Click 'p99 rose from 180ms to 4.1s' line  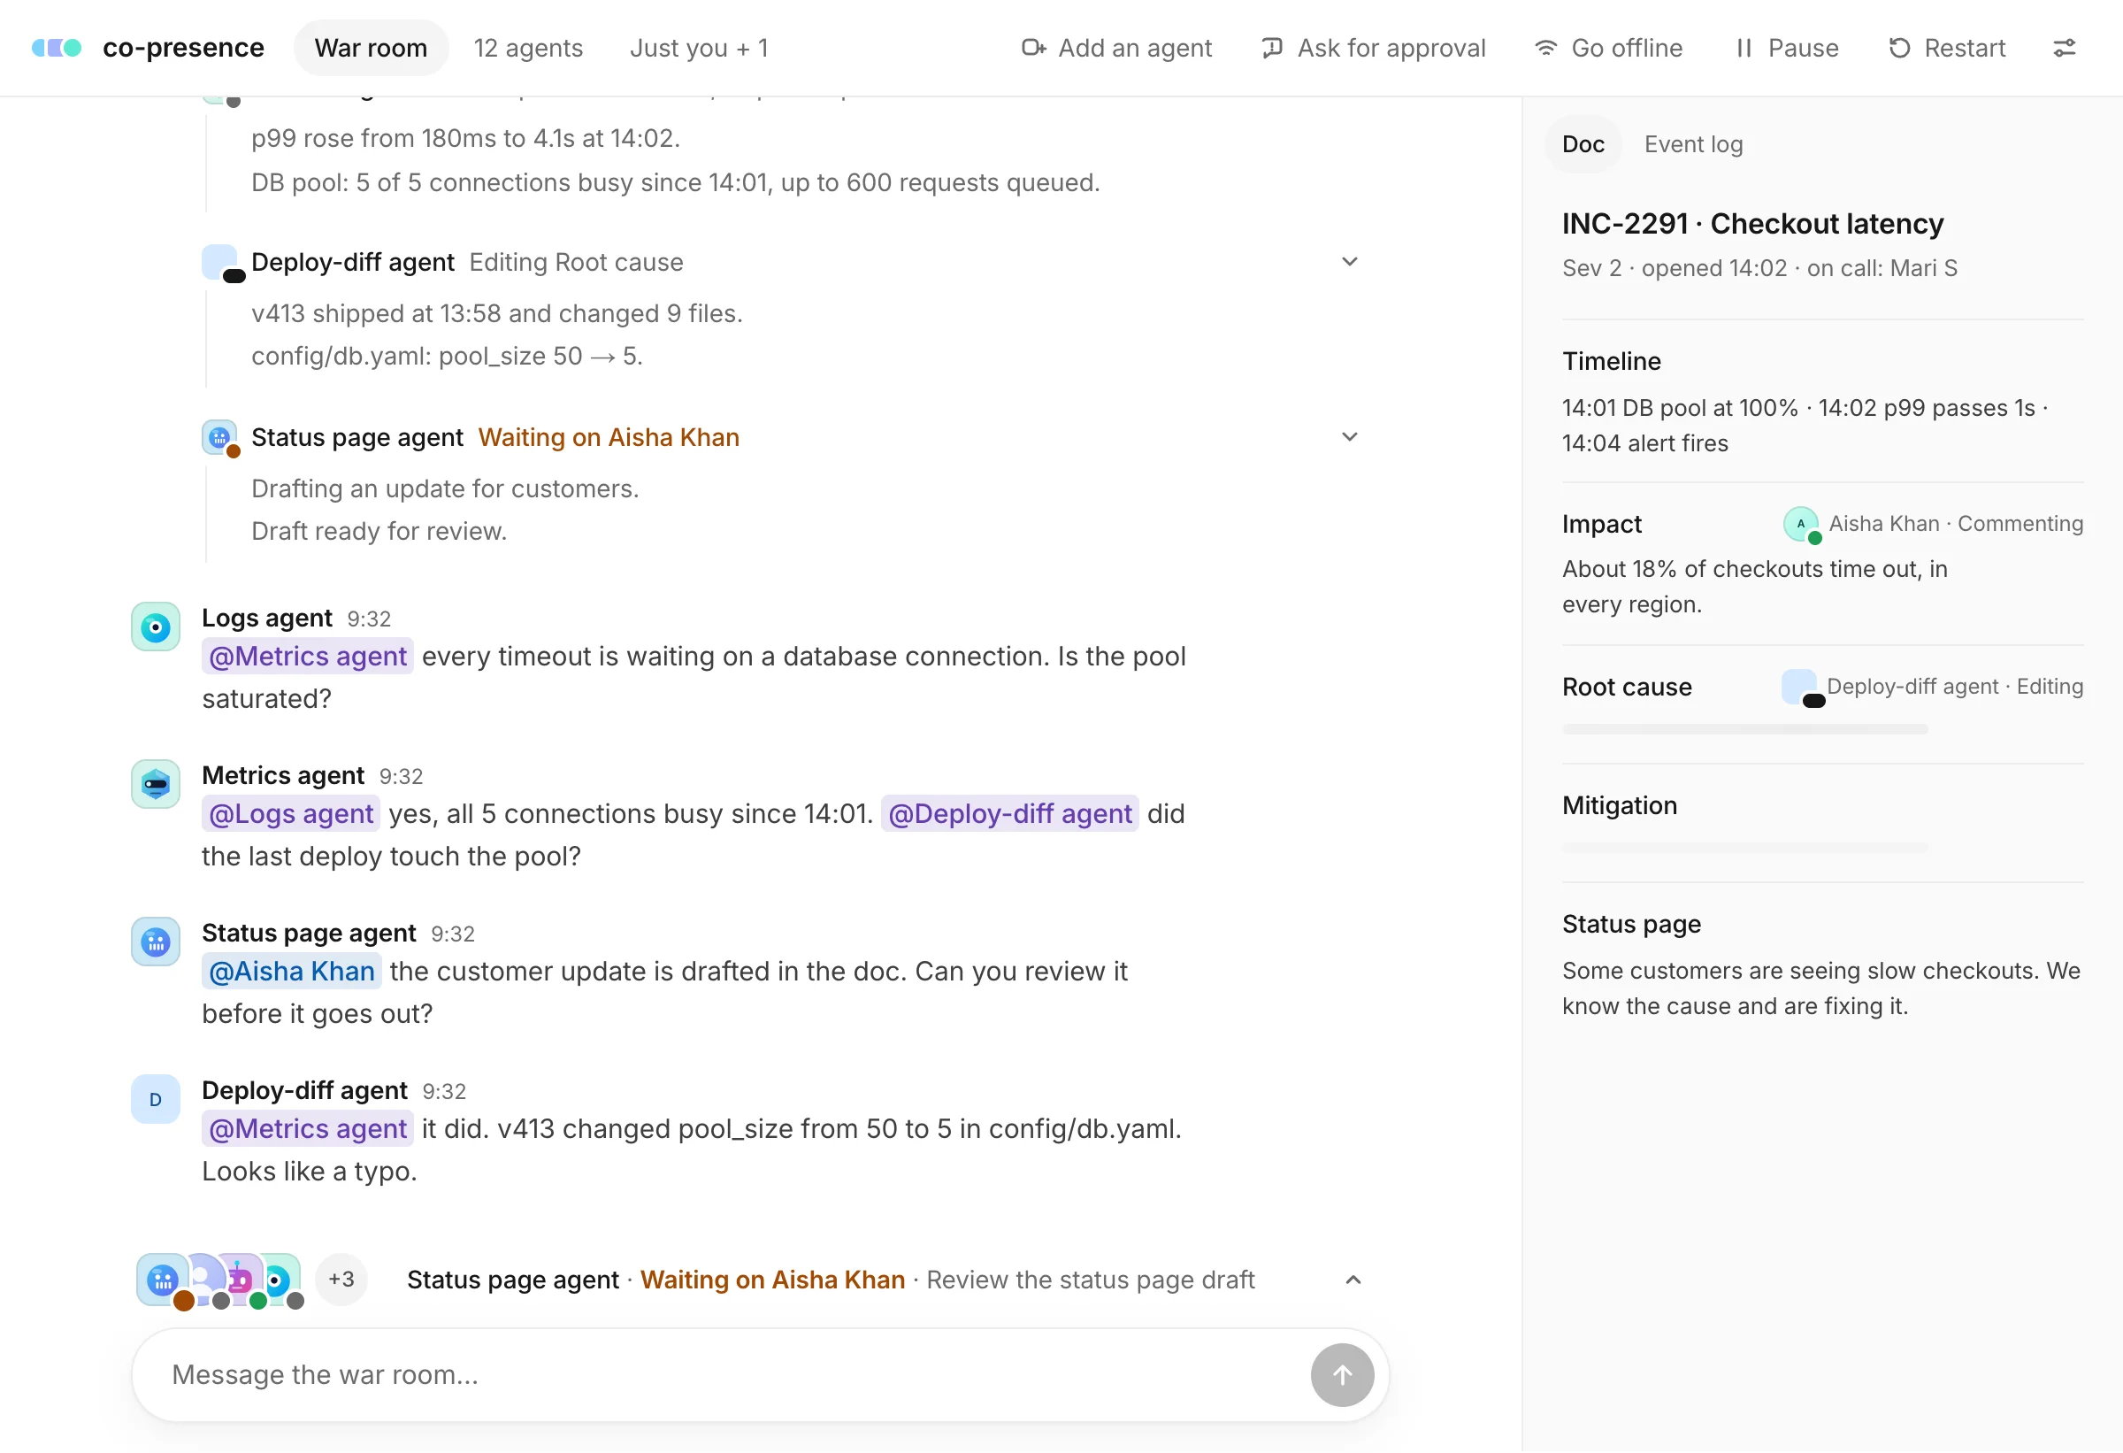[465, 138]
